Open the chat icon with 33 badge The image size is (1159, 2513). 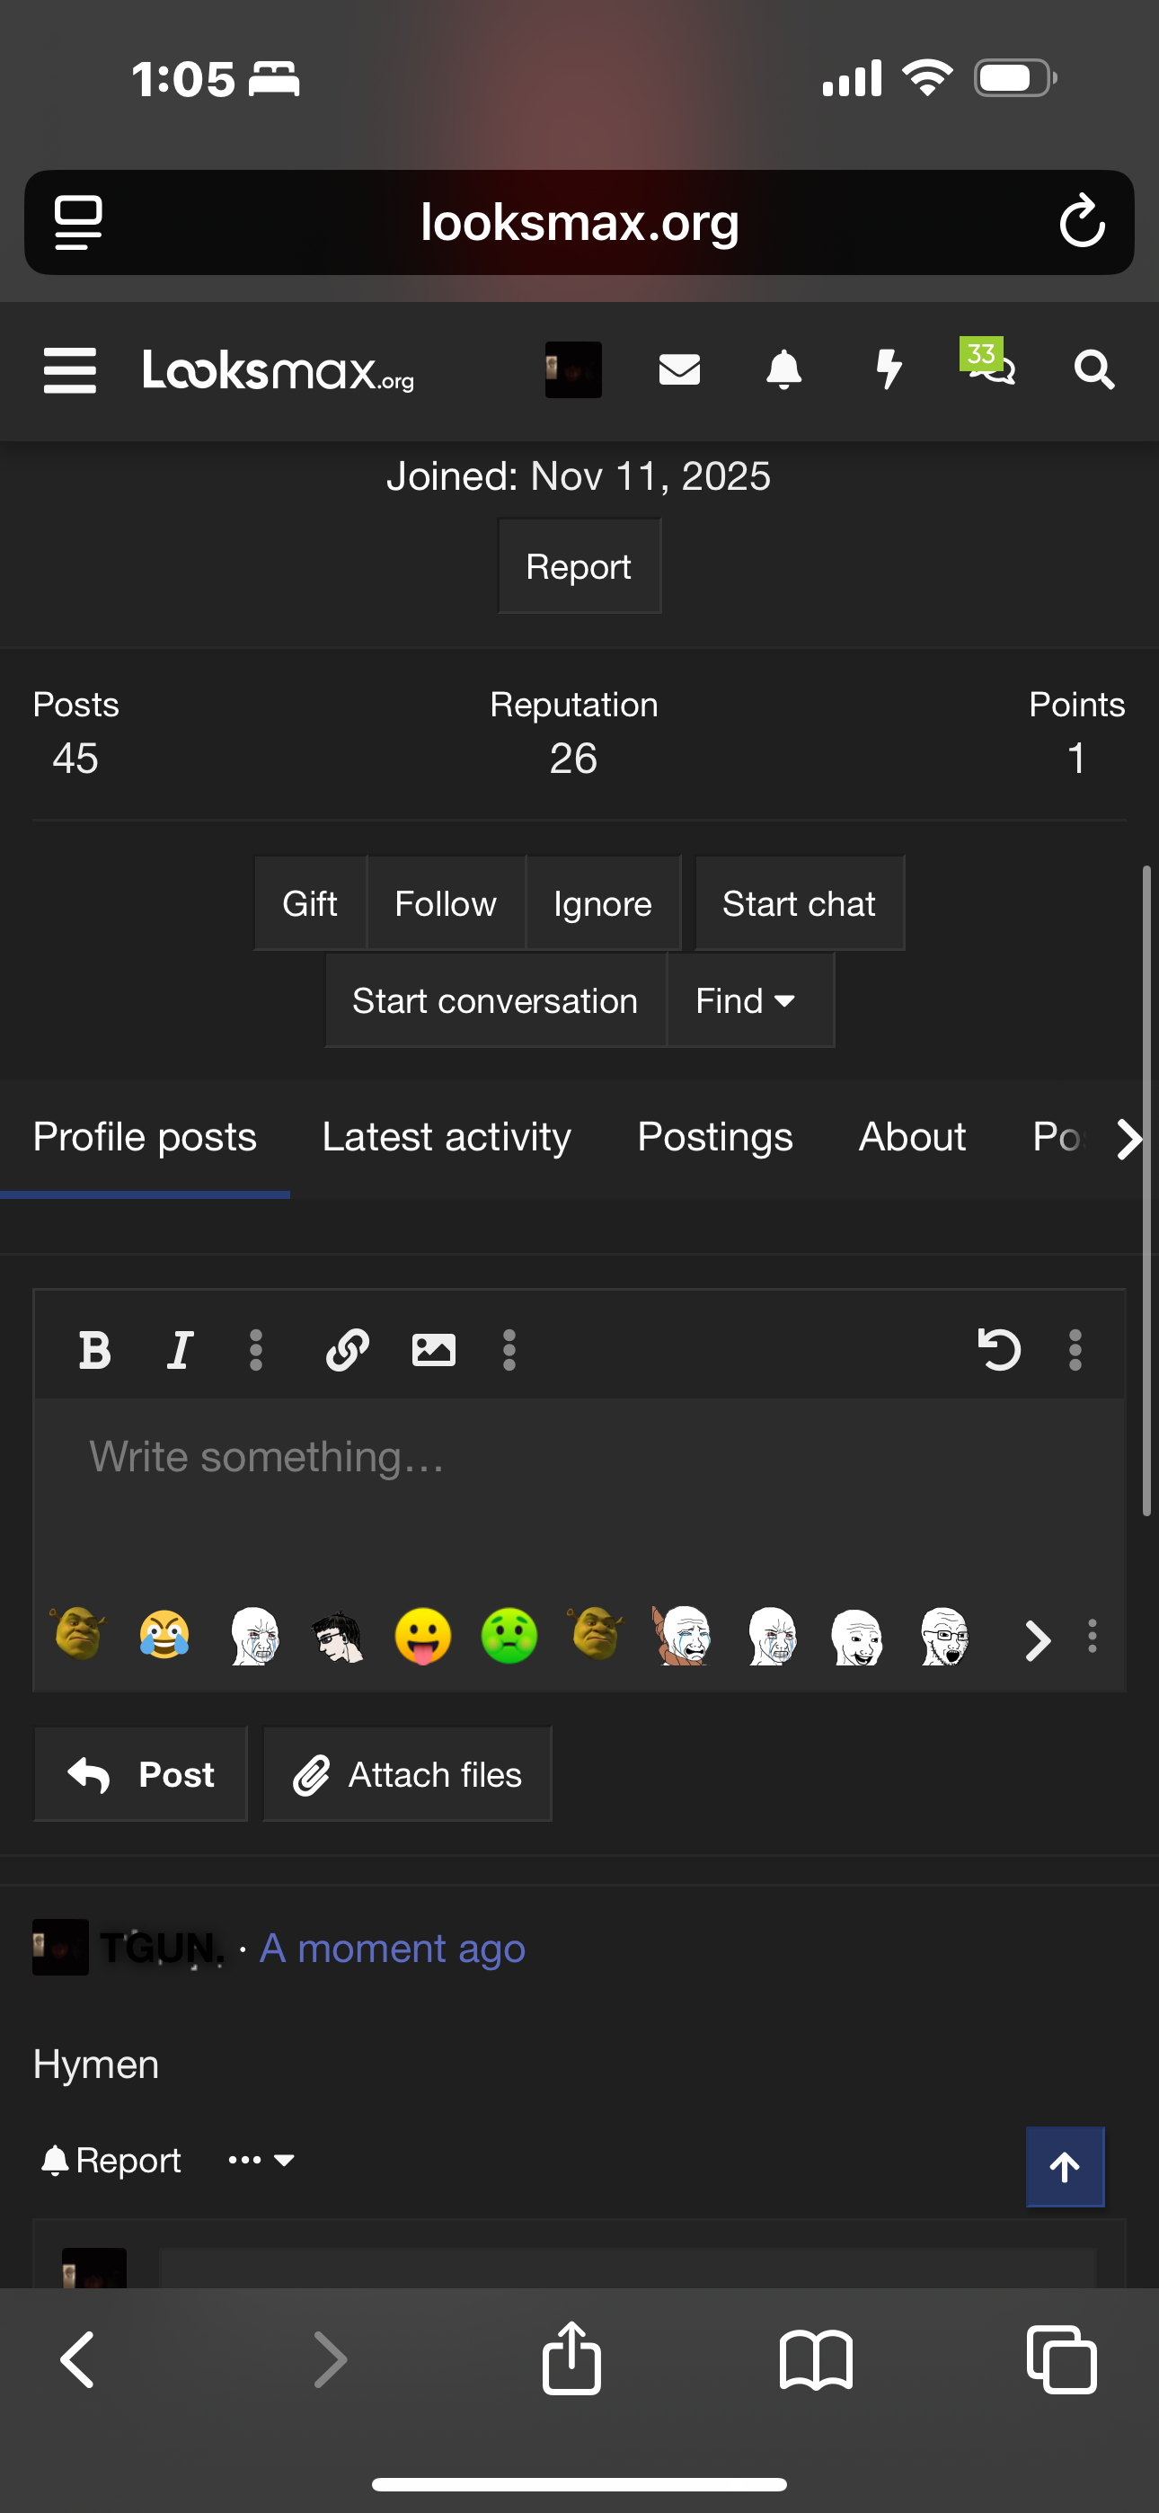click(x=989, y=363)
